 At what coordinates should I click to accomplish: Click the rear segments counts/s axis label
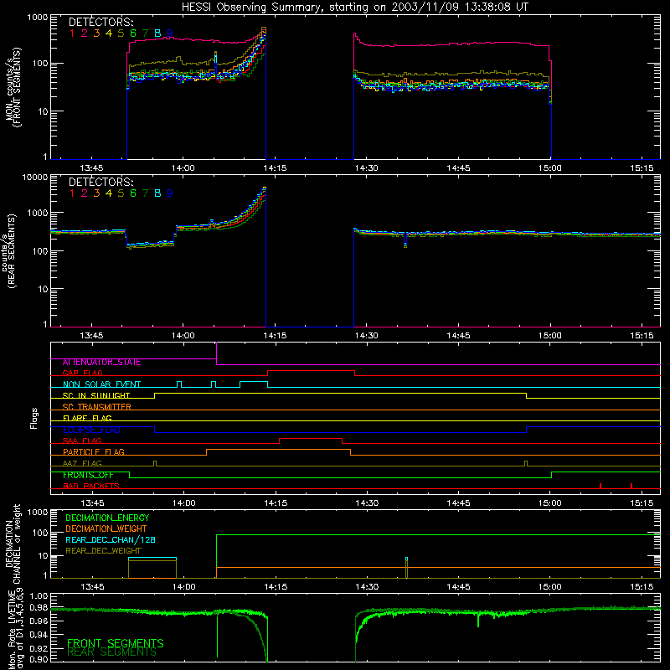click(8, 251)
